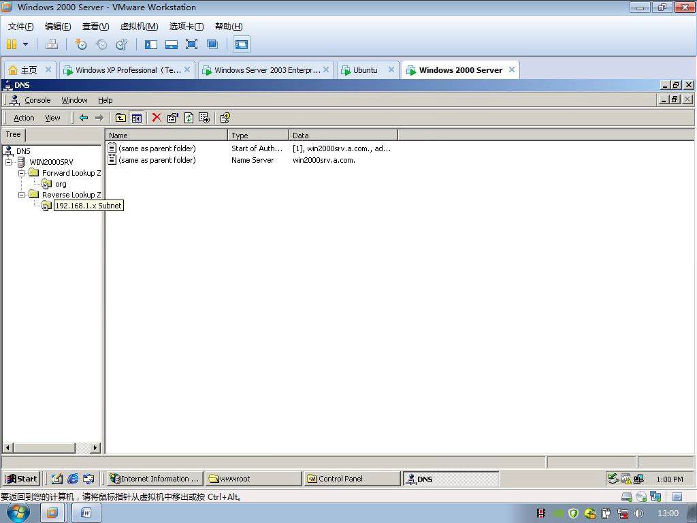Switch to Unity mode icon
697x523 pixels.
pyautogui.click(x=212, y=44)
